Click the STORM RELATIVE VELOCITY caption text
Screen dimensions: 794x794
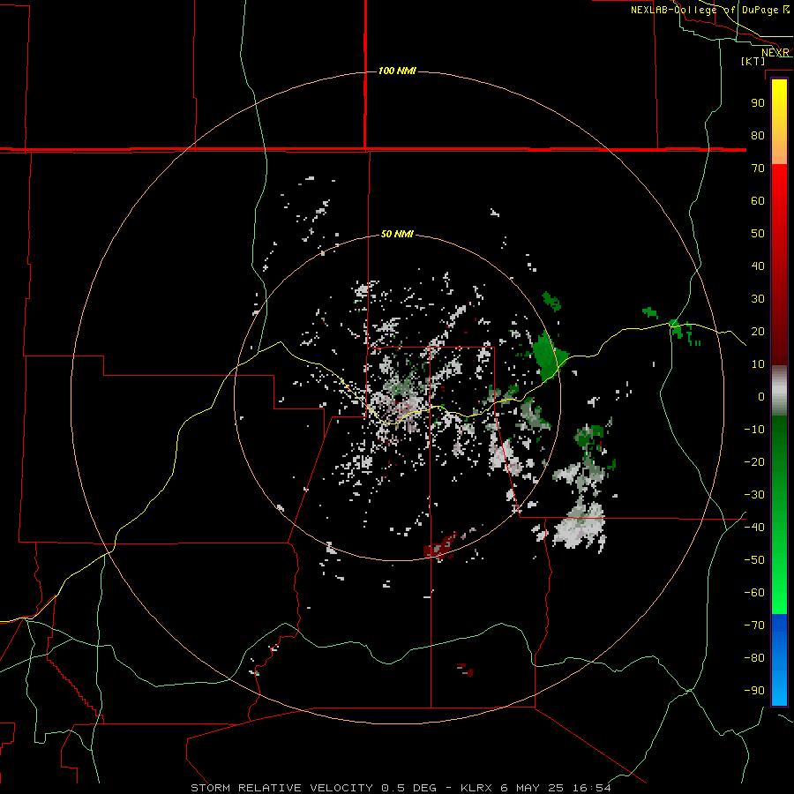point(281,788)
